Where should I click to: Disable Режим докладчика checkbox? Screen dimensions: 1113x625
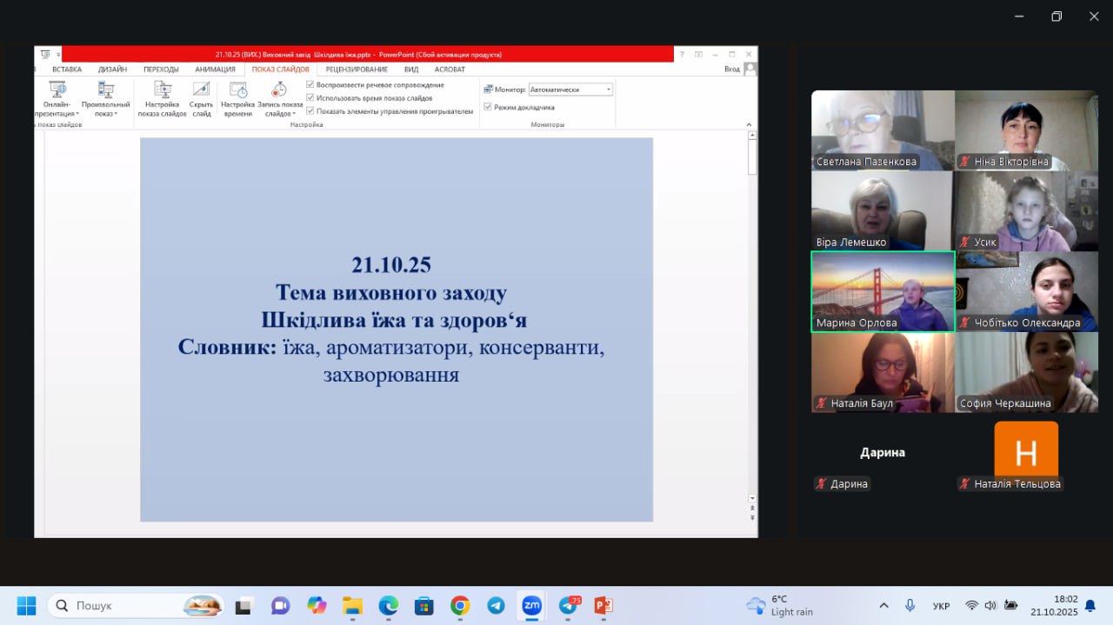[x=488, y=107]
